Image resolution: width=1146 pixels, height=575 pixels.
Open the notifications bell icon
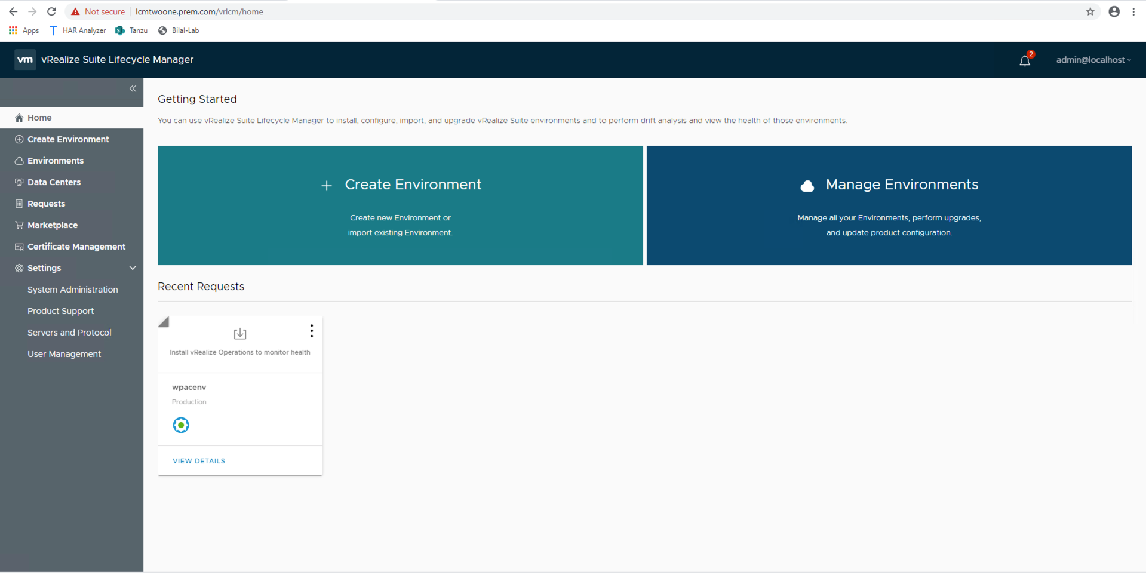coord(1025,60)
